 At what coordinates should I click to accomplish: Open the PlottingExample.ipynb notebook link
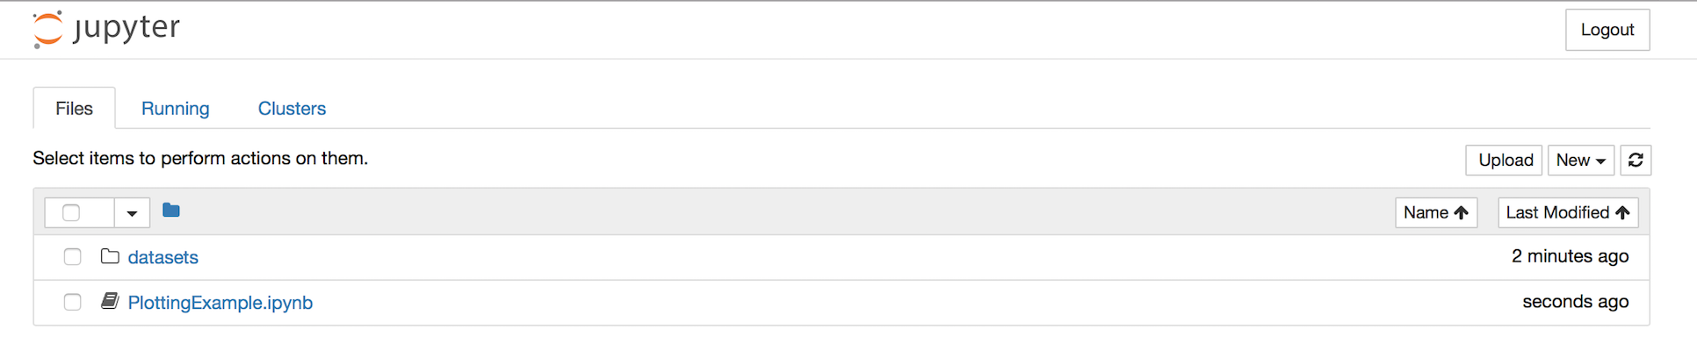(220, 303)
